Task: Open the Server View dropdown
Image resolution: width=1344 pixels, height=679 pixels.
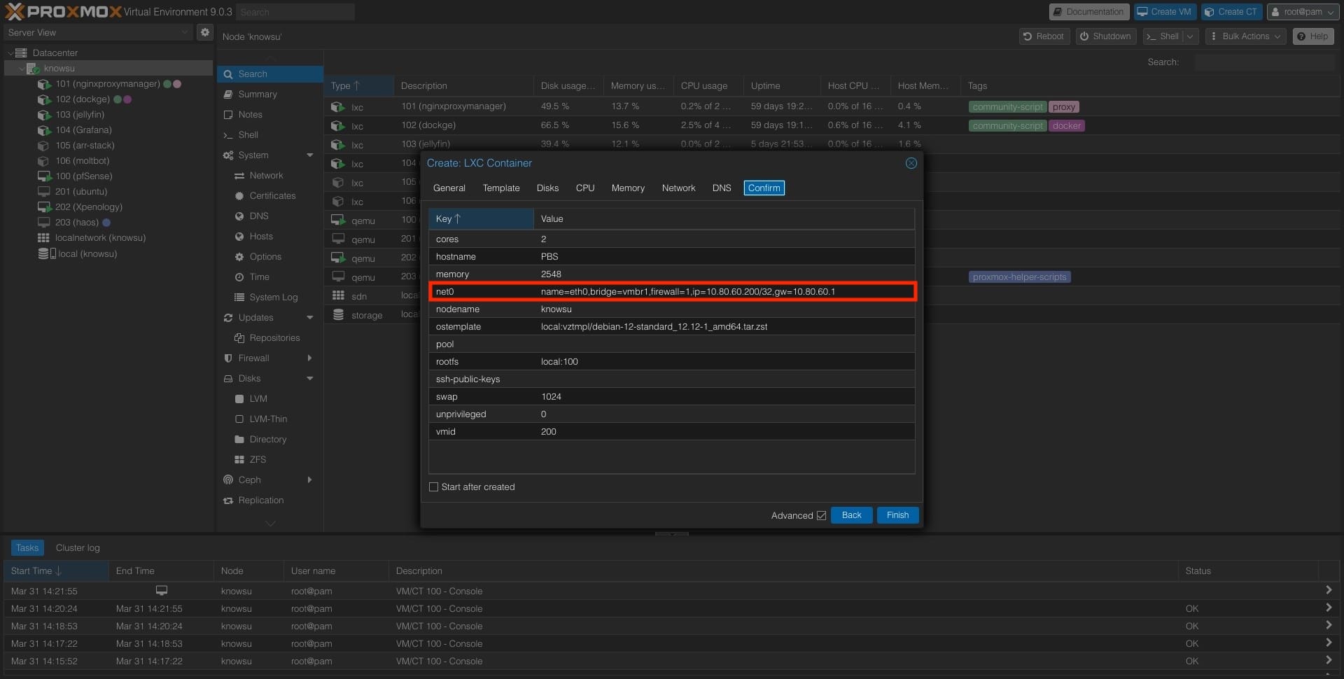Action: 97,32
